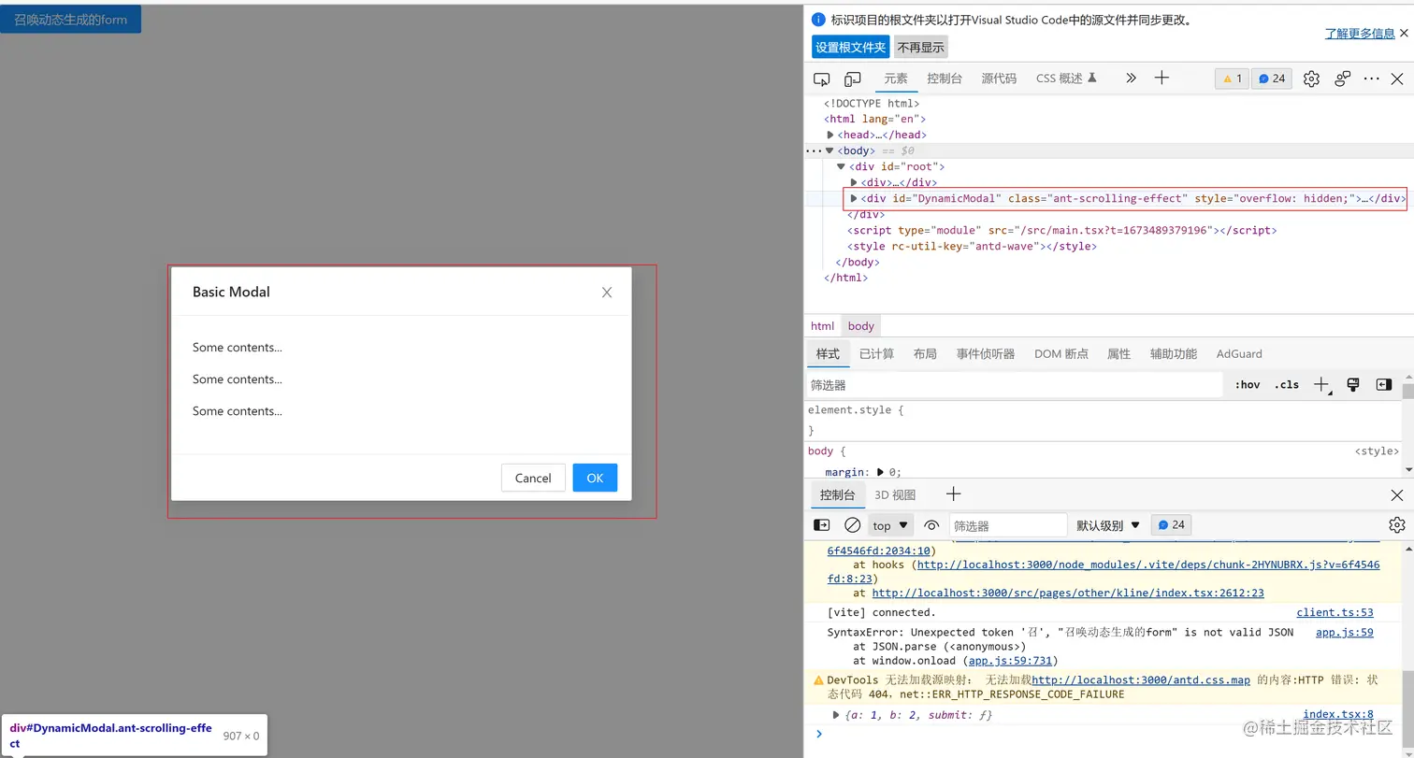
Task: Toggle the :hov element state panel
Action: tap(1248, 384)
